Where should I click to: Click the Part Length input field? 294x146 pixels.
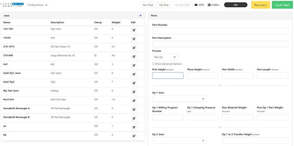click(272, 76)
